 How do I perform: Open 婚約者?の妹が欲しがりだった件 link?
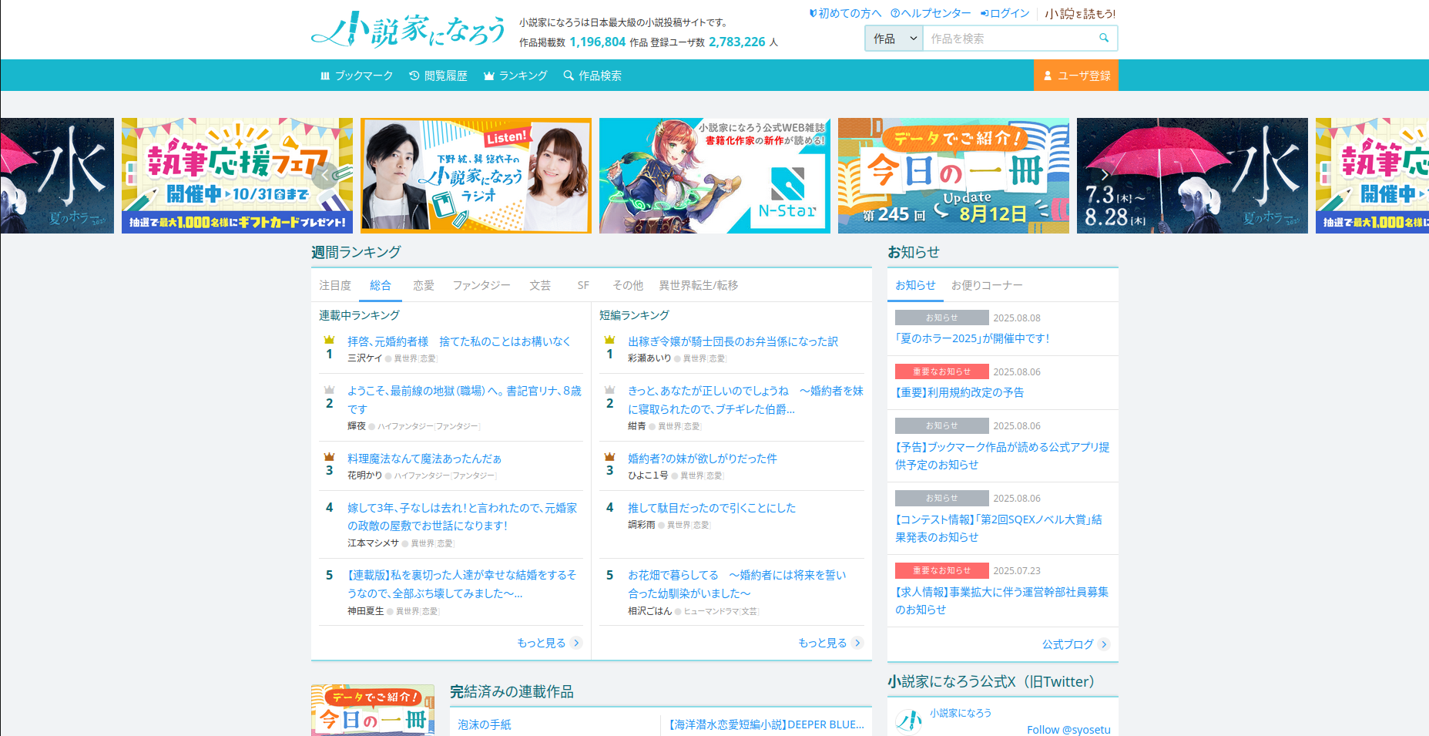click(703, 459)
